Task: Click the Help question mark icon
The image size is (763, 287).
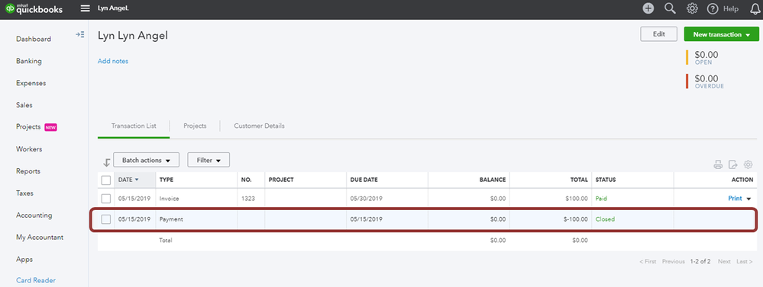Action: tap(713, 8)
